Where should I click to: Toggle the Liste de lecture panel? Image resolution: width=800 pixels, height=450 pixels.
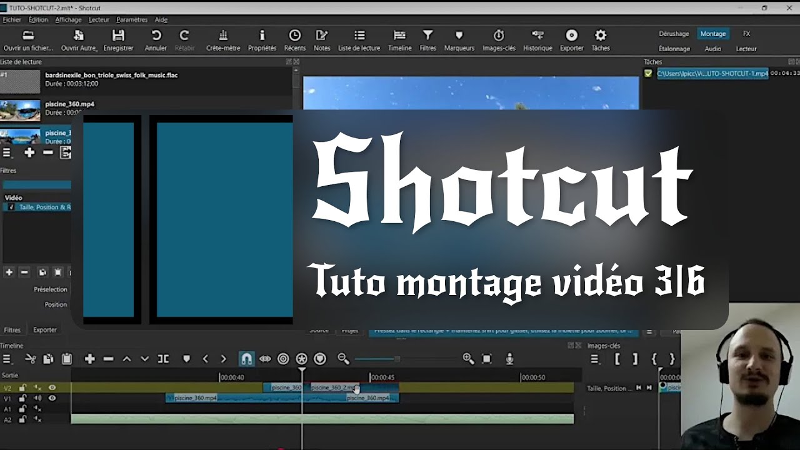359,41
